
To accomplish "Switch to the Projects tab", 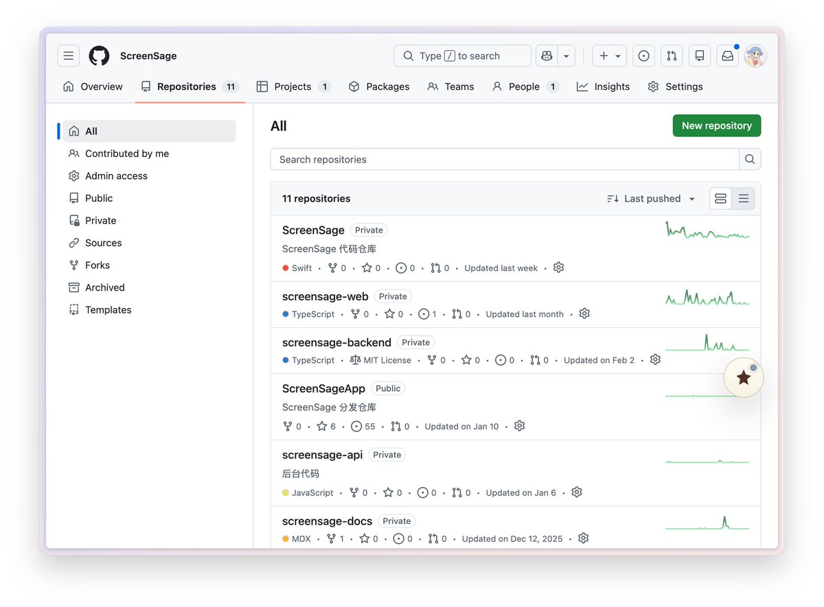I will coord(293,86).
